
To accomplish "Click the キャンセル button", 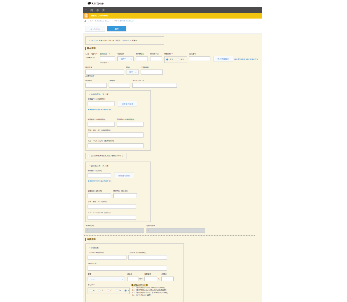I will (x=95, y=29).
